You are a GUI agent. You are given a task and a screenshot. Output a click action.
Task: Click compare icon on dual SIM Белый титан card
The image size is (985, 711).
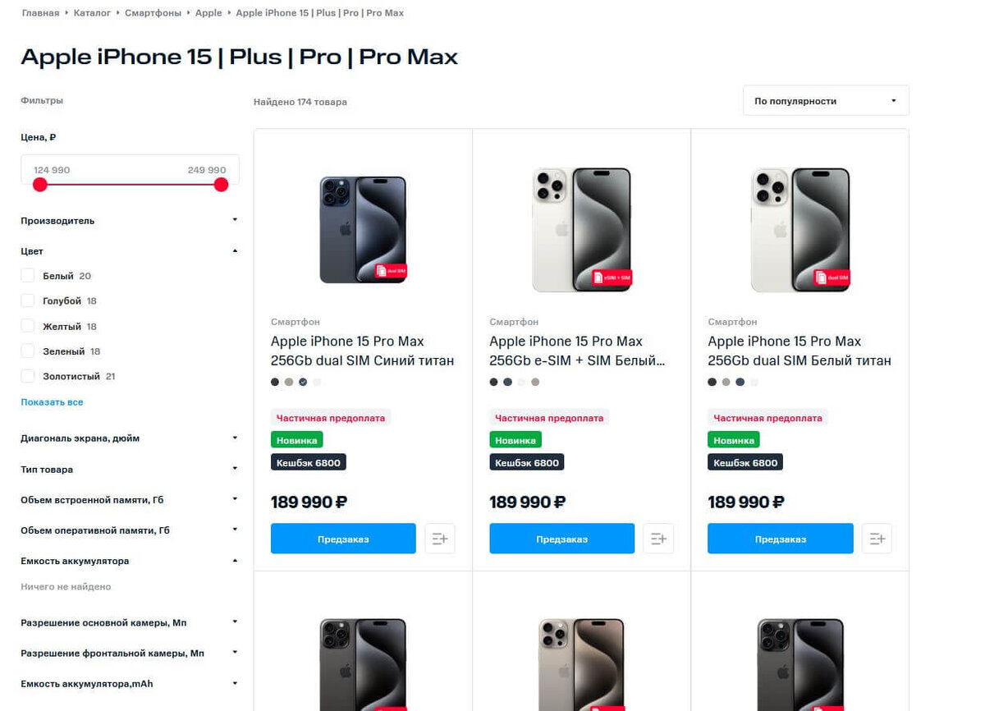click(877, 539)
